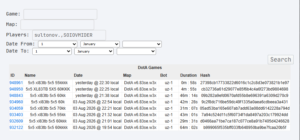This screenshot has height=140, width=300.
Task: Select game name '5x5 xl83tb 5x5 55kk'
Action: coord(48,115)
